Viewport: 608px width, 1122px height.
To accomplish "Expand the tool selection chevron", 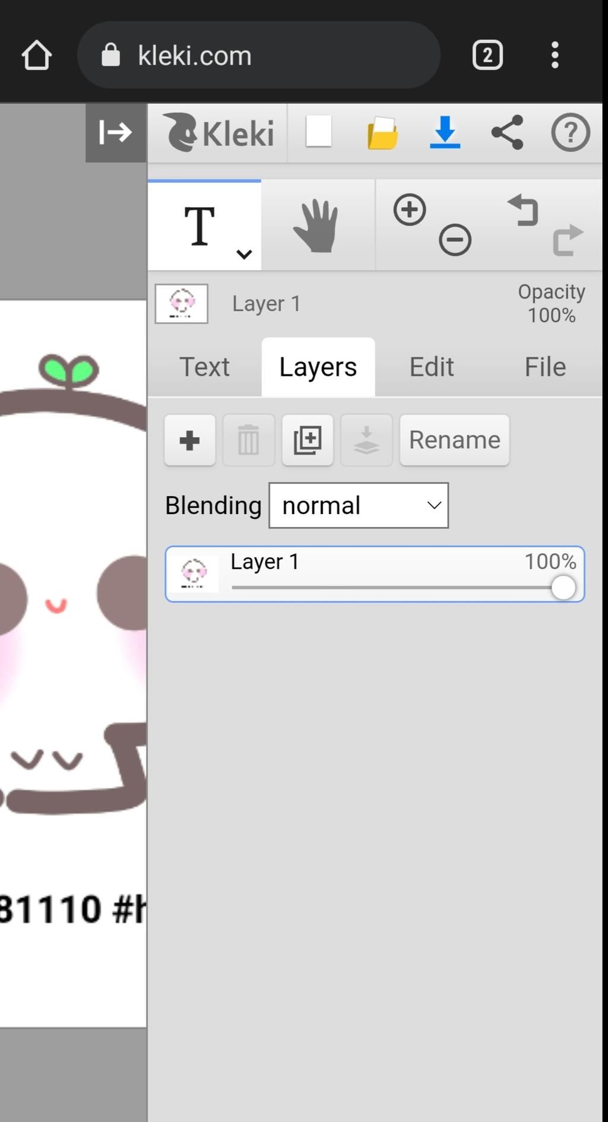I will pos(244,254).
